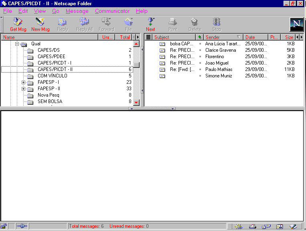306x231 pixels.
Task: Toggle read status for Ana Lúcia message
Action: pyautogui.click(x=200, y=44)
